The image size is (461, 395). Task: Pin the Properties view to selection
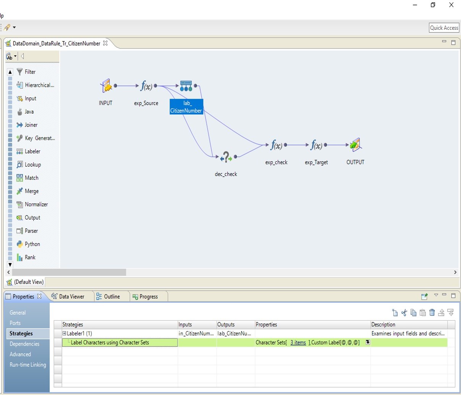[424, 296]
